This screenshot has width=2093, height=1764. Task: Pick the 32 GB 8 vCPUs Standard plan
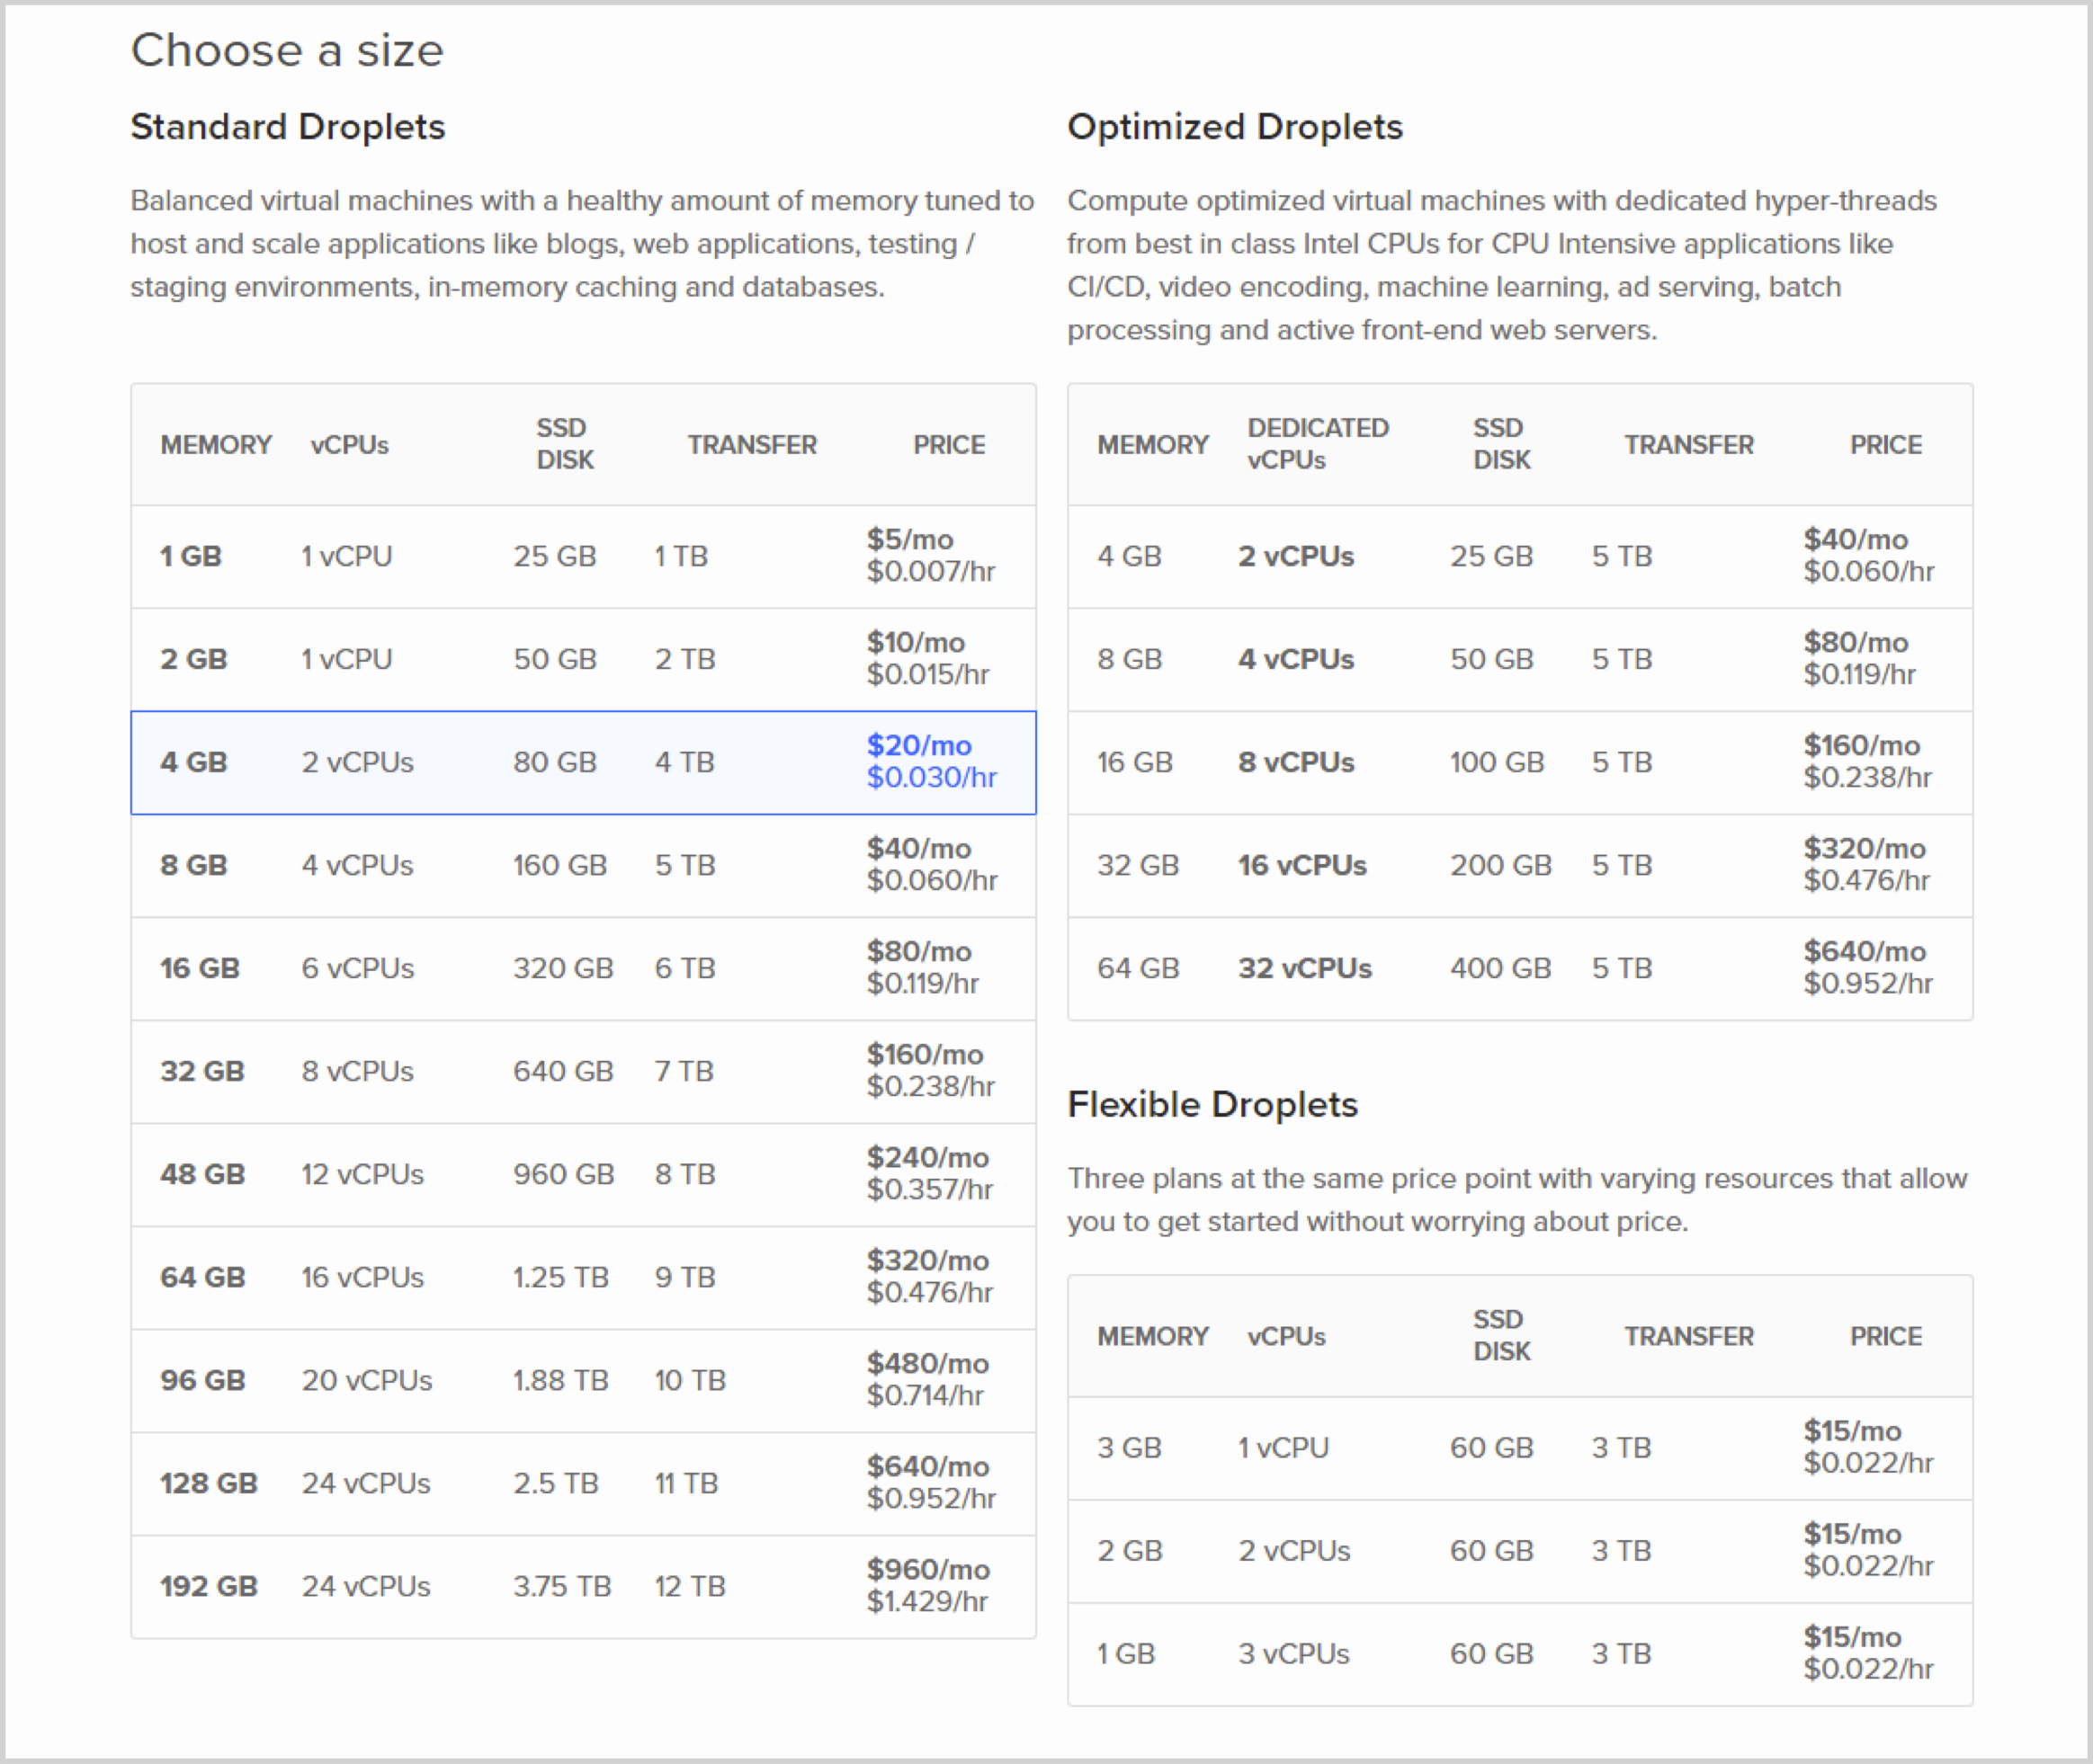pyautogui.click(x=583, y=1071)
